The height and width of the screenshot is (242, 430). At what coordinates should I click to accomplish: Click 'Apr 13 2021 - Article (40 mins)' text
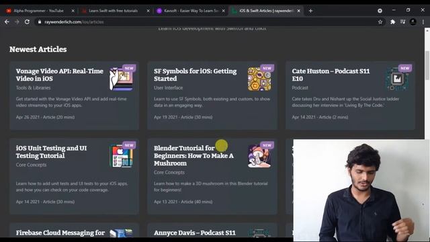pyautogui.click(x=183, y=202)
